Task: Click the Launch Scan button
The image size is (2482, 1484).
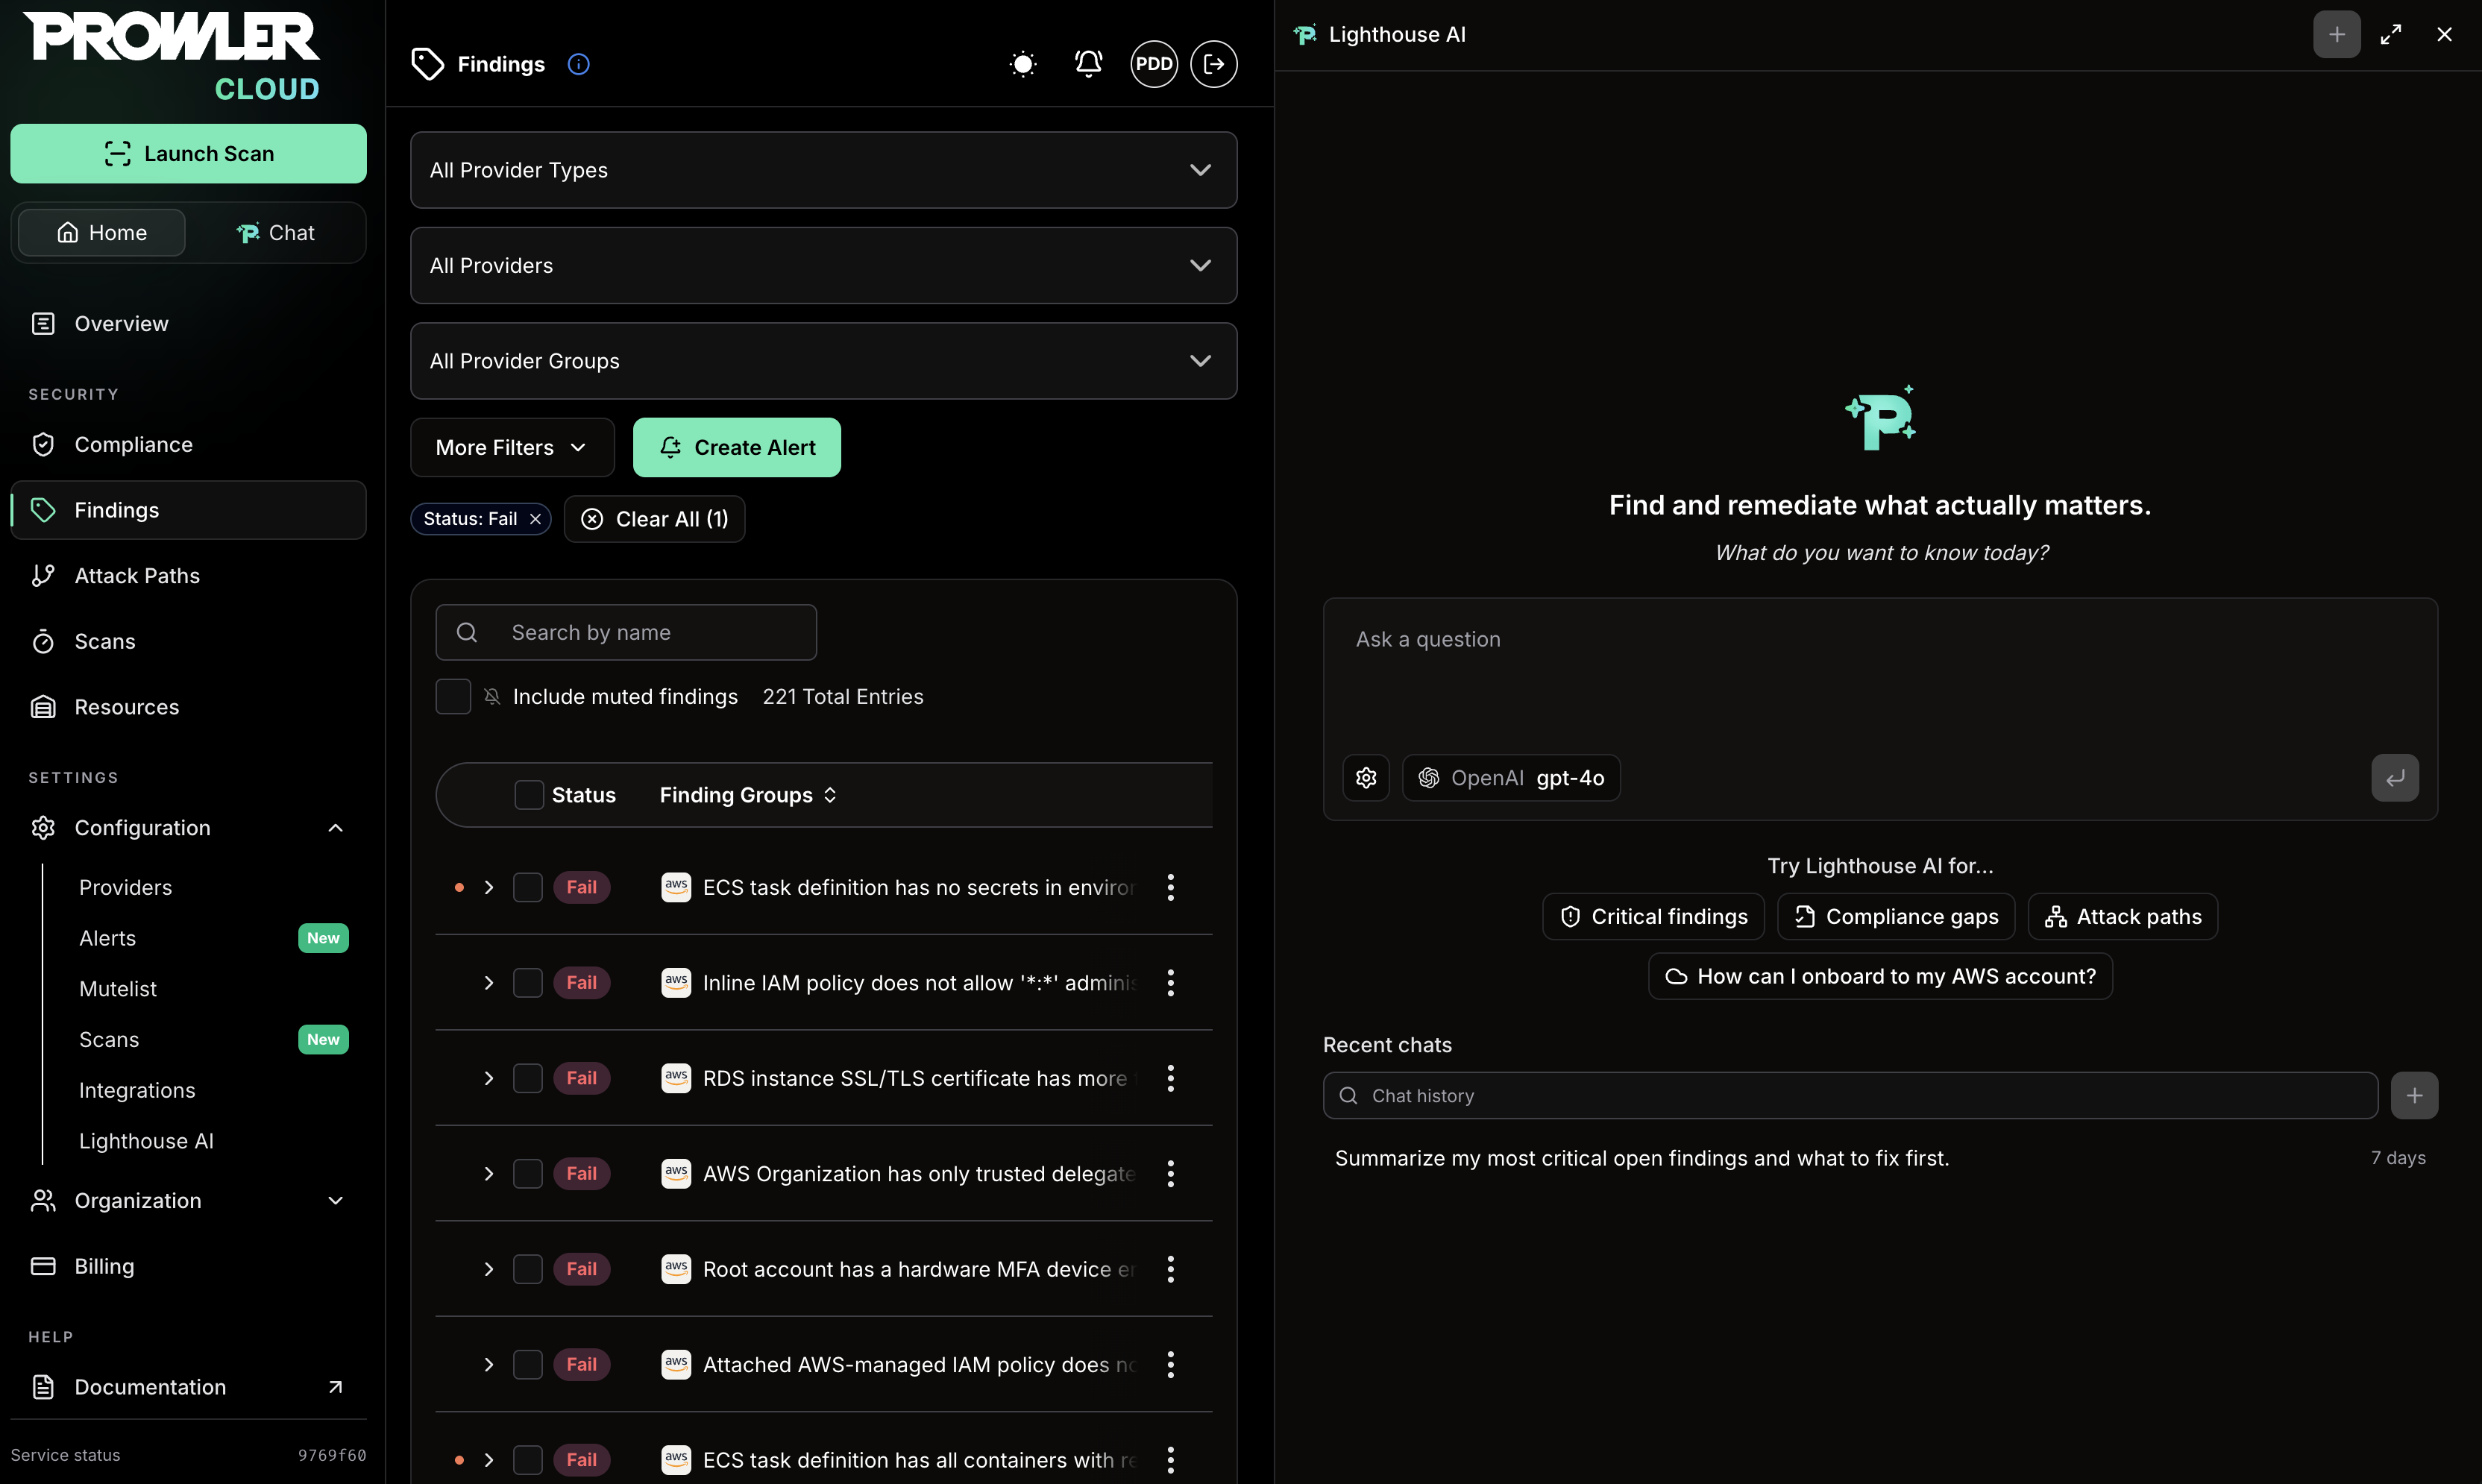Action: click(188, 154)
